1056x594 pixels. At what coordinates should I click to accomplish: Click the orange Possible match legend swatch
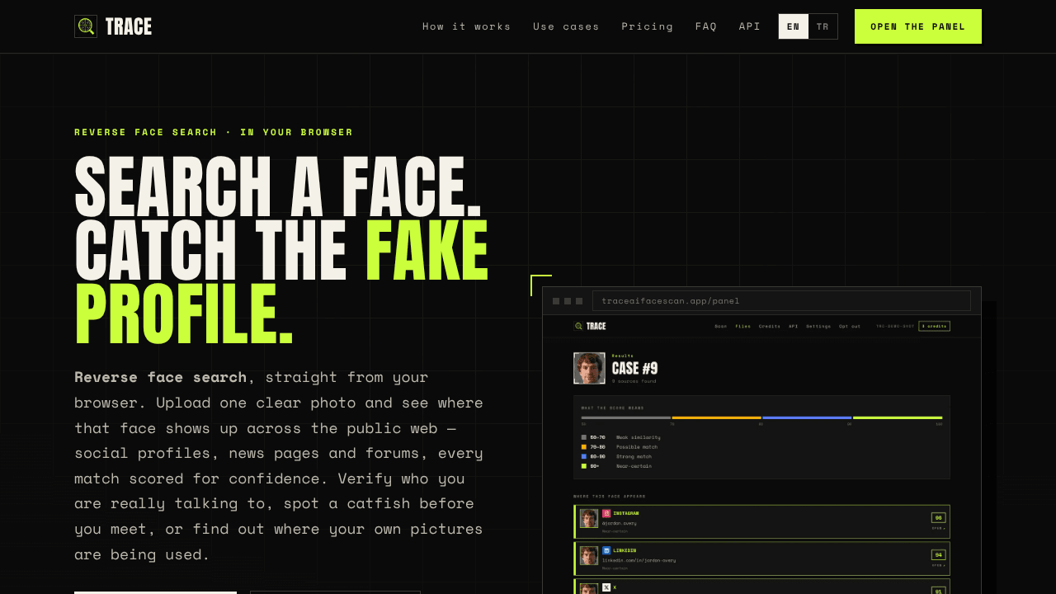point(583,447)
